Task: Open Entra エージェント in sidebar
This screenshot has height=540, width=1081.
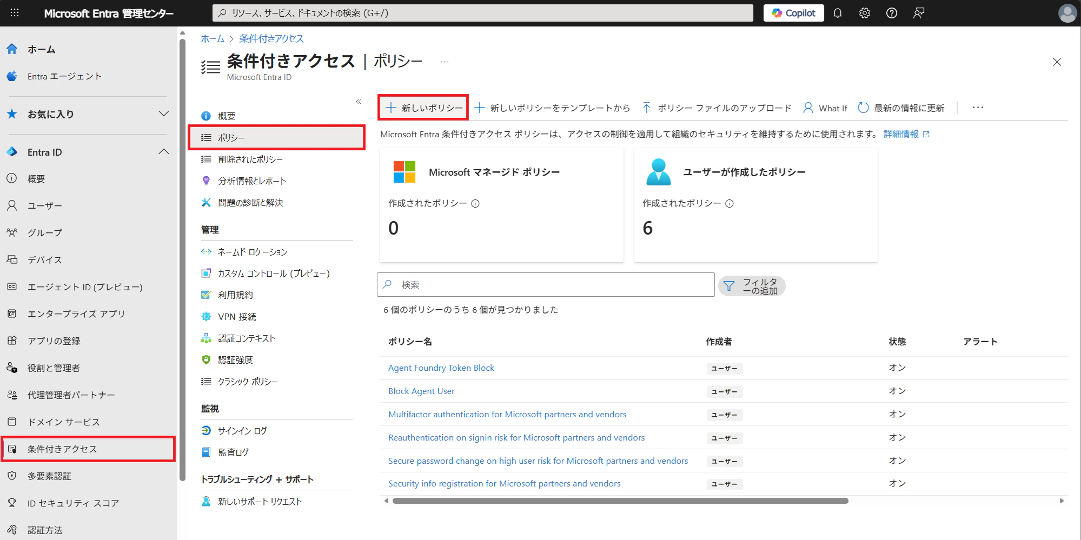Action: point(64,76)
